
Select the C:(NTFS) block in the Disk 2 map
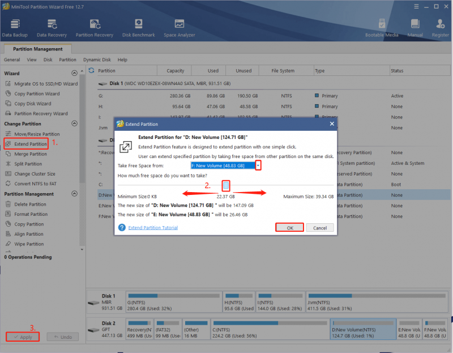pyautogui.click(x=270, y=329)
